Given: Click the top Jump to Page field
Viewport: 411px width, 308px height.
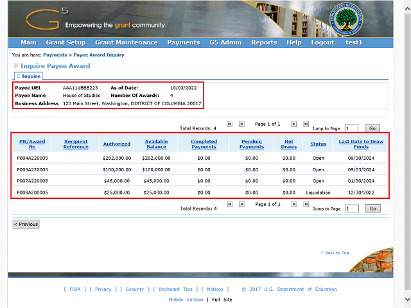Looking at the screenshot, I should pos(351,128).
